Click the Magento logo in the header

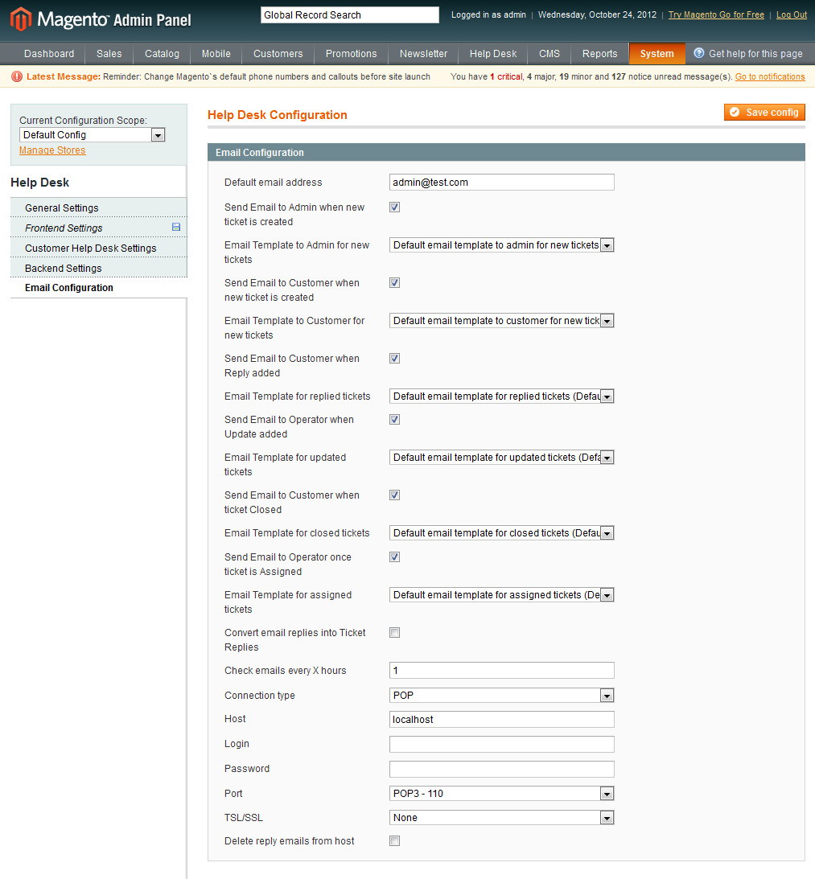[22, 16]
